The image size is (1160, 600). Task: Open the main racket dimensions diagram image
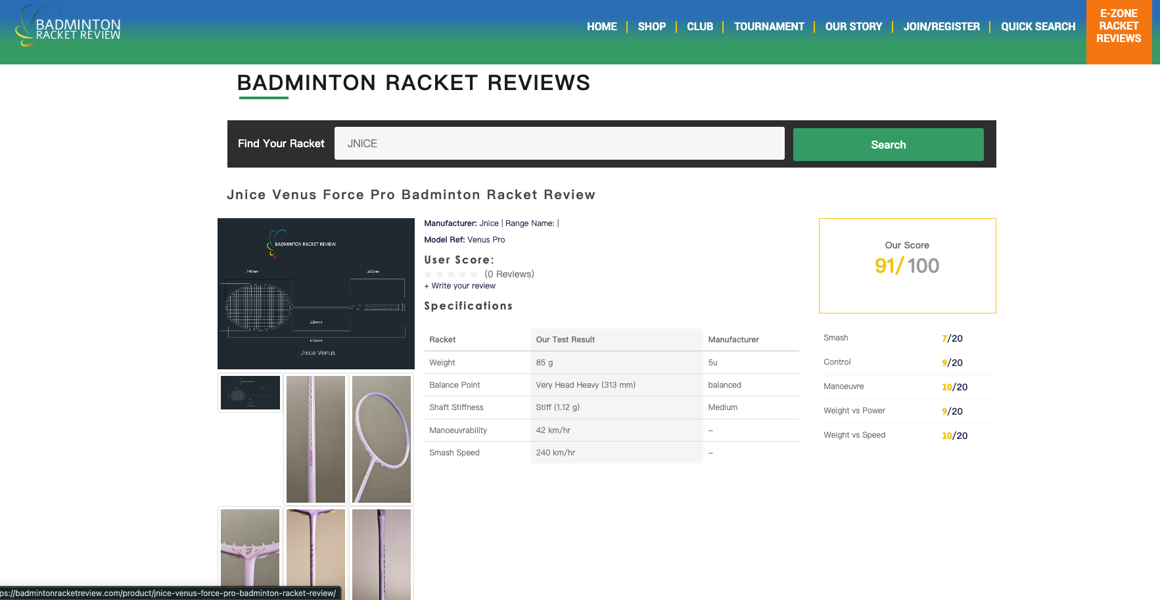pyautogui.click(x=315, y=294)
